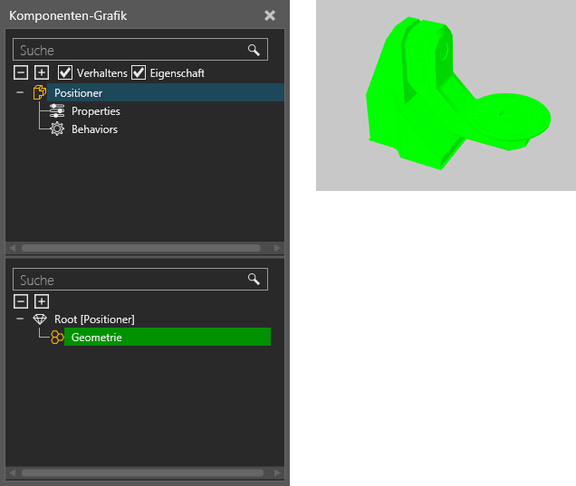Toggle the Verhaltens checkbox

tap(65, 72)
